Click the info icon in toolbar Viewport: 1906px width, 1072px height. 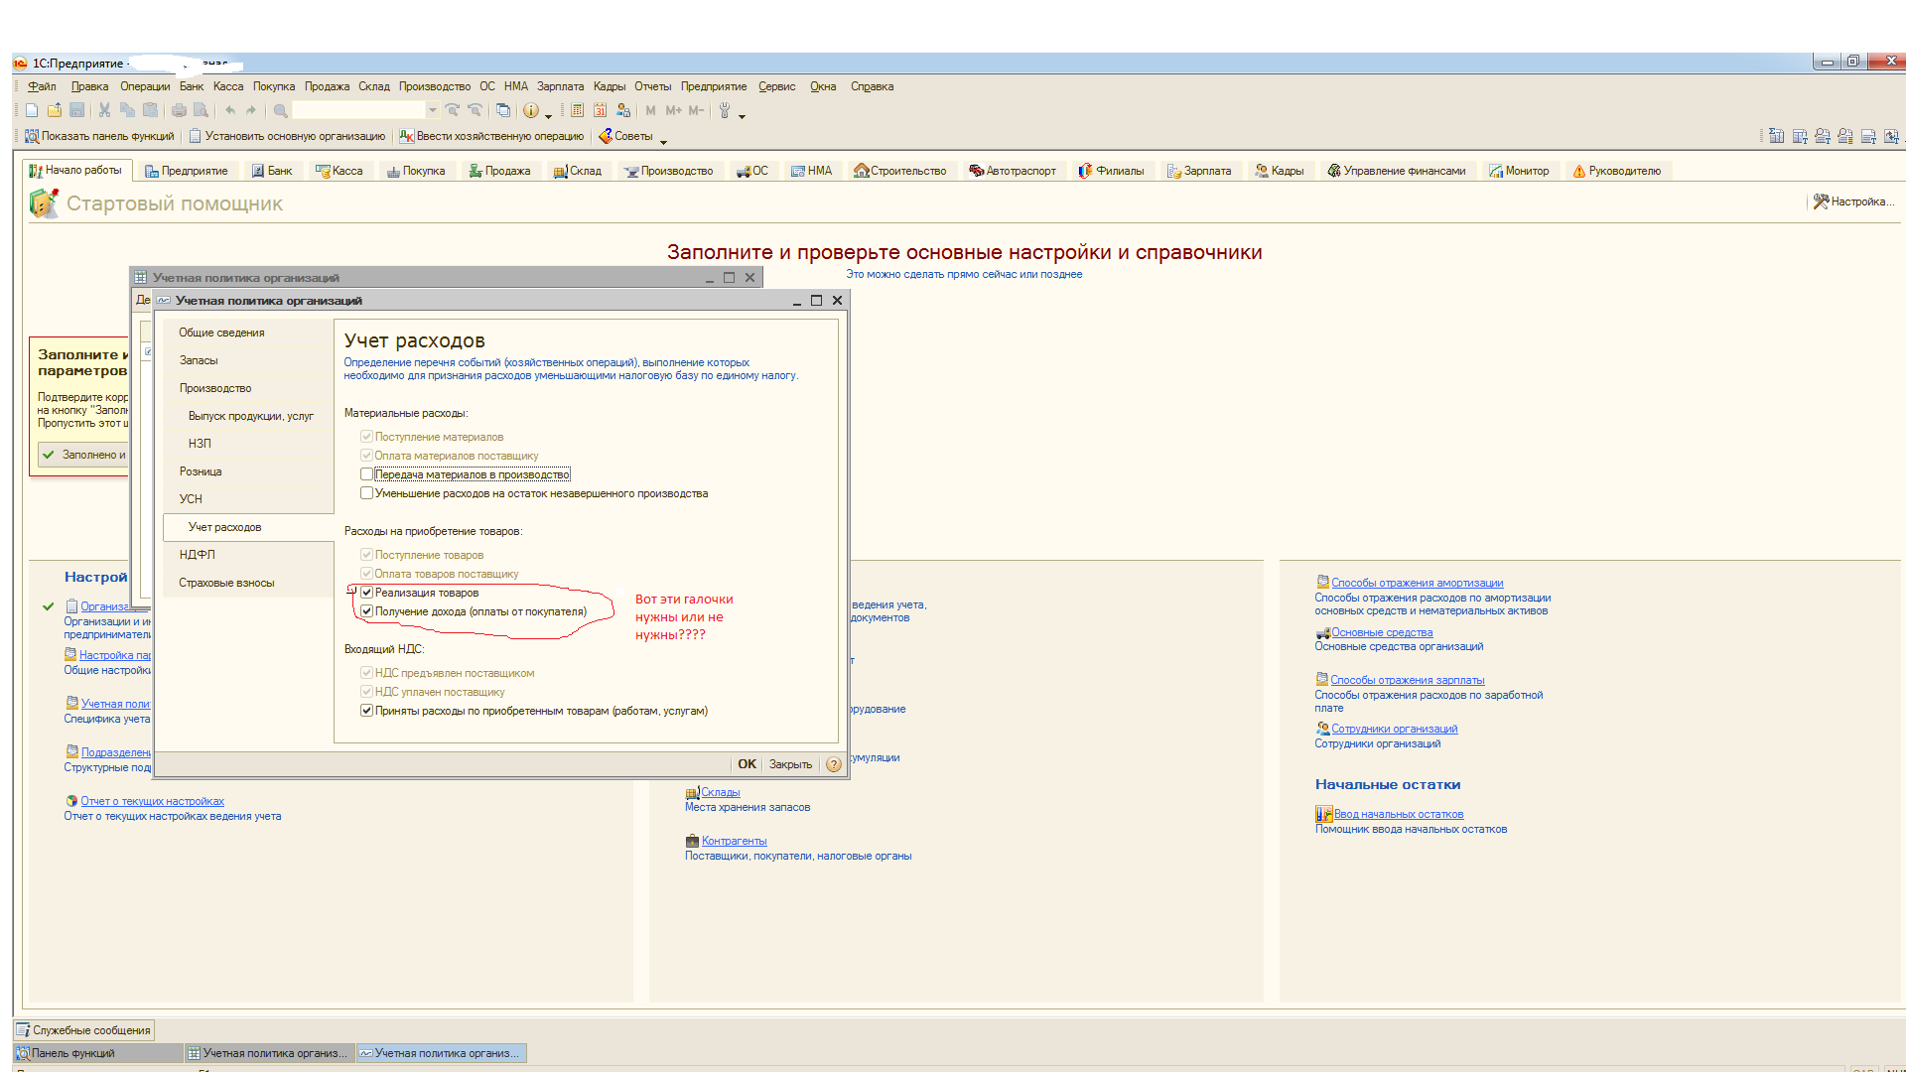coord(531,111)
